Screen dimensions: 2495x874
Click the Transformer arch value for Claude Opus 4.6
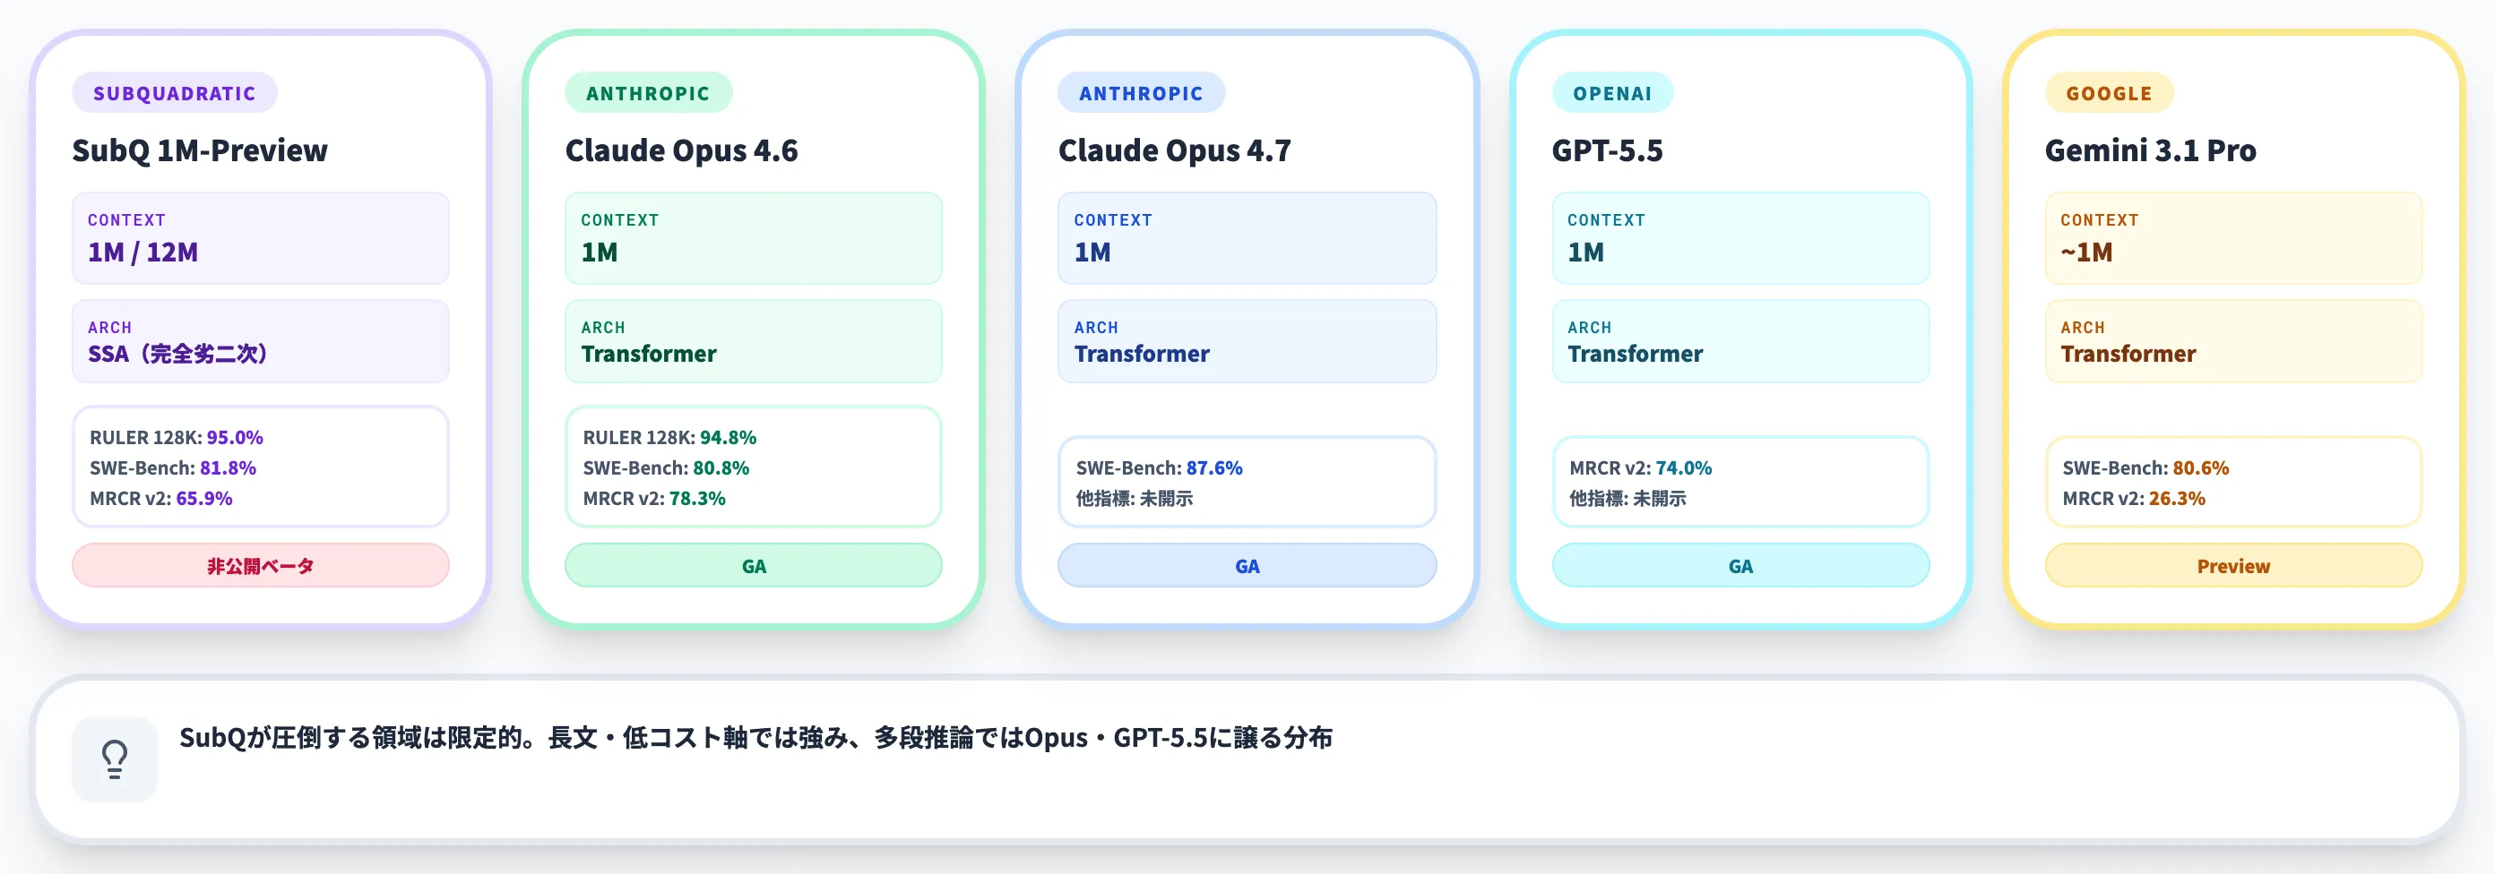[649, 354]
